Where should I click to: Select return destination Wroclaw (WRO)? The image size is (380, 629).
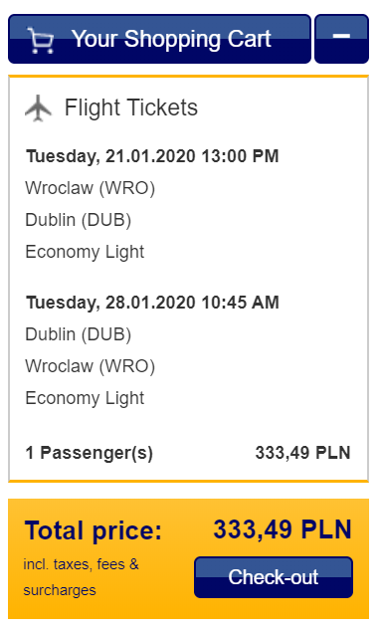point(91,366)
